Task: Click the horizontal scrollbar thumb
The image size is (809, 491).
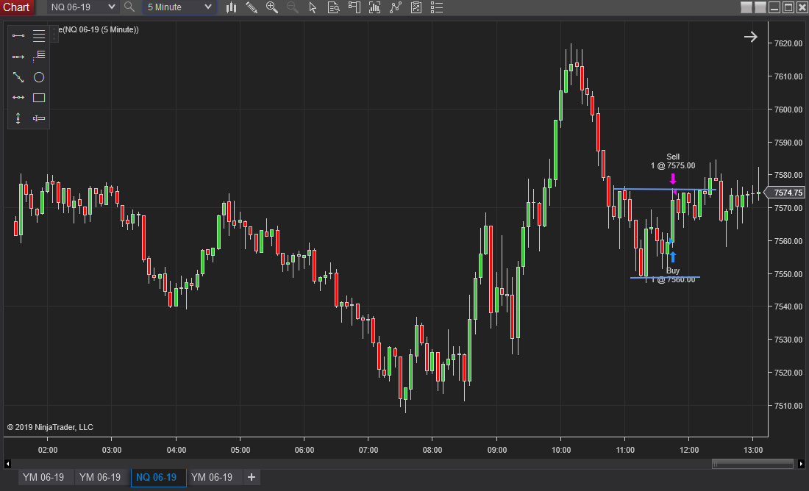Action: point(752,464)
